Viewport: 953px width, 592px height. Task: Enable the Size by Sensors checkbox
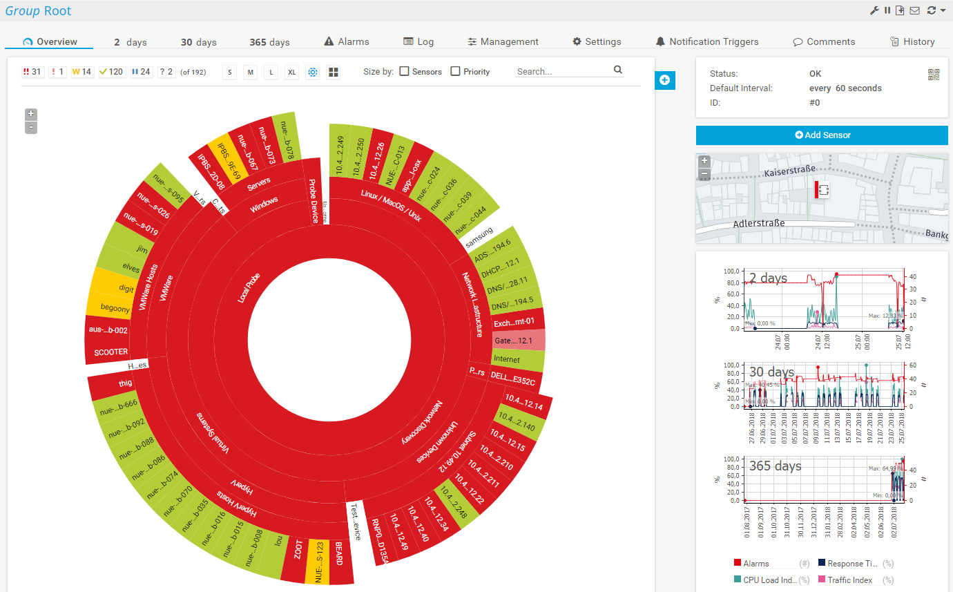click(x=405, y=71)
